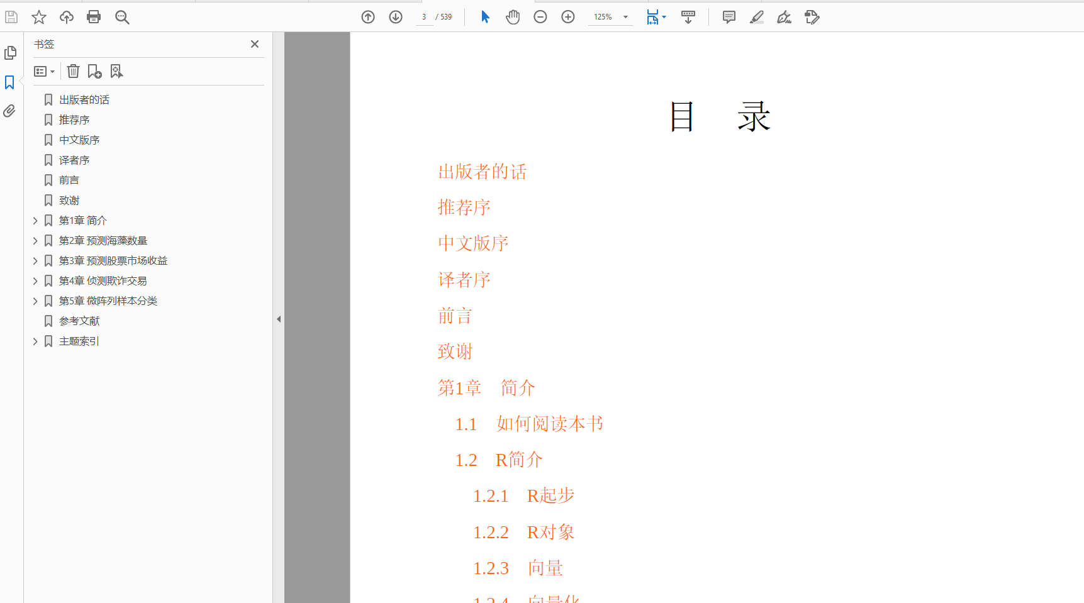Open the Attachments panel
Image resolution: width=1084 pixels, height=603 pixels.
pos(10,111)
